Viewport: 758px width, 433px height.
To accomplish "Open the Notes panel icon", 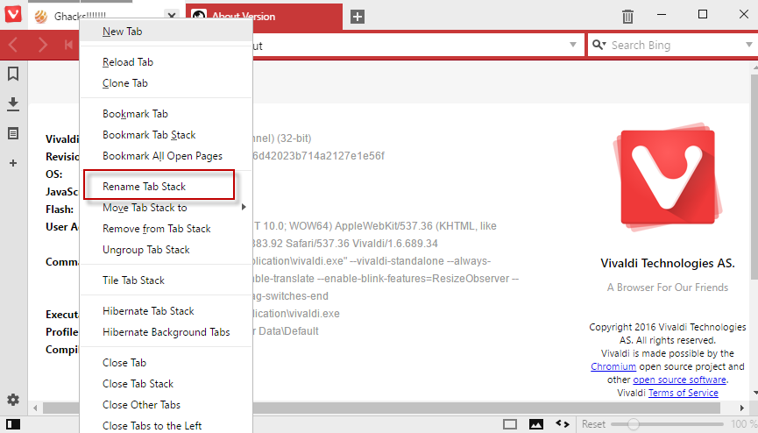I will (13, 133).
